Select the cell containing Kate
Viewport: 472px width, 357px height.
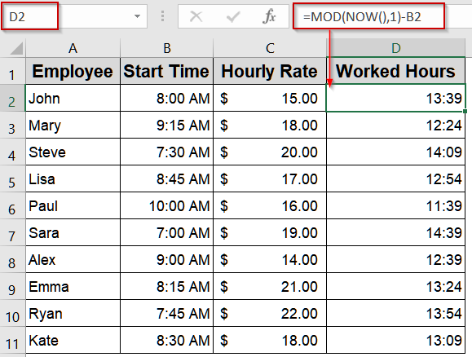pyautogui.click(x=73, y=340)
